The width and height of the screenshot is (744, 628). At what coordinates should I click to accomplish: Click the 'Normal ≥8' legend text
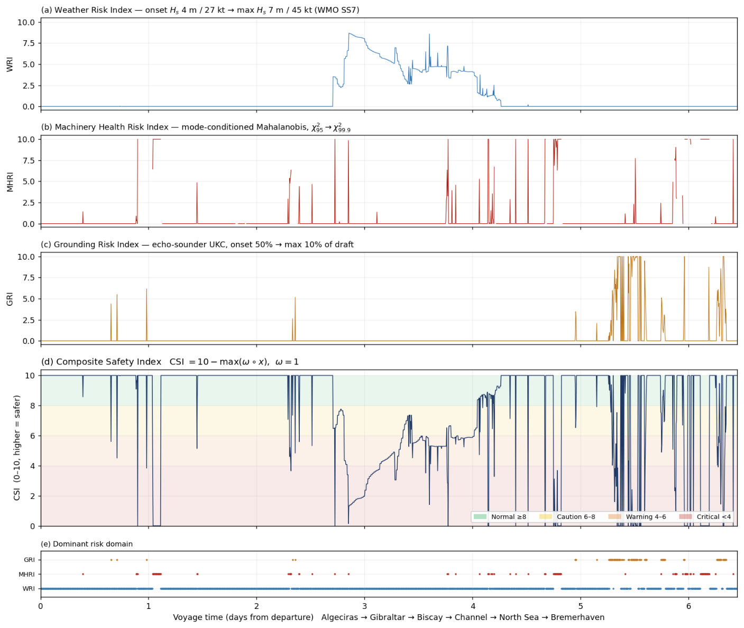tap(509, 517)
